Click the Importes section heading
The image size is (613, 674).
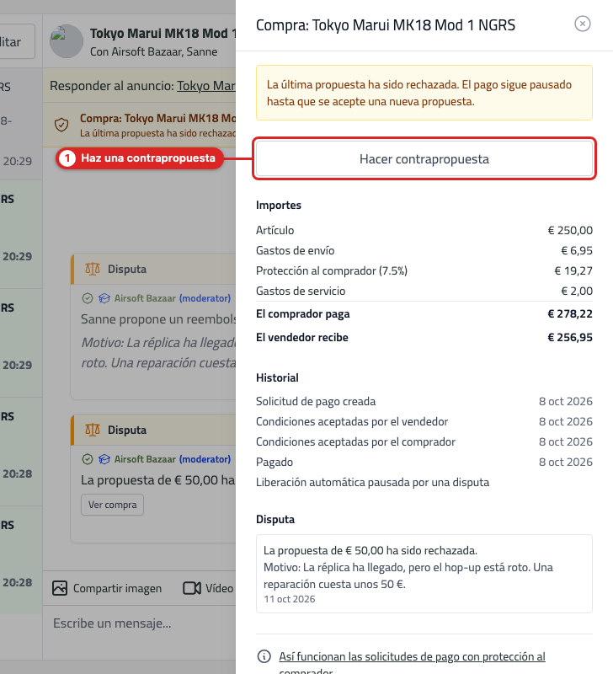pos(279,205)
